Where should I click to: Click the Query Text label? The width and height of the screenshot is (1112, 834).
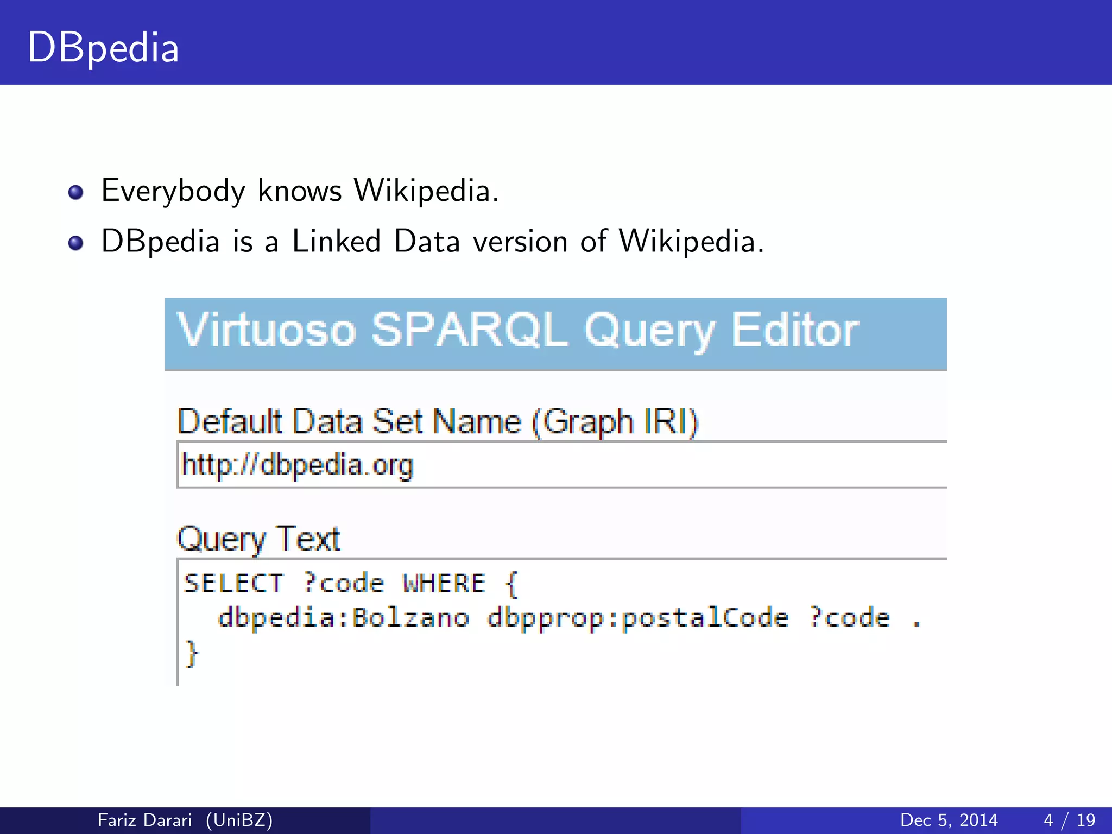pyautogui.click(x=258, y=539)
